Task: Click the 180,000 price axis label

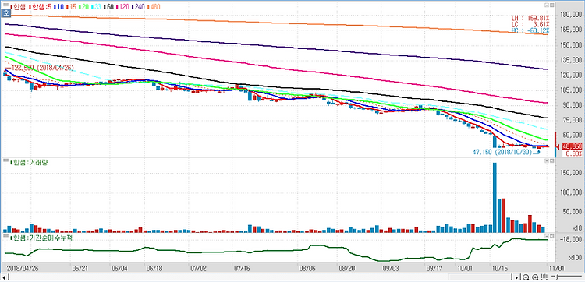Action: (x=570, y=15)
